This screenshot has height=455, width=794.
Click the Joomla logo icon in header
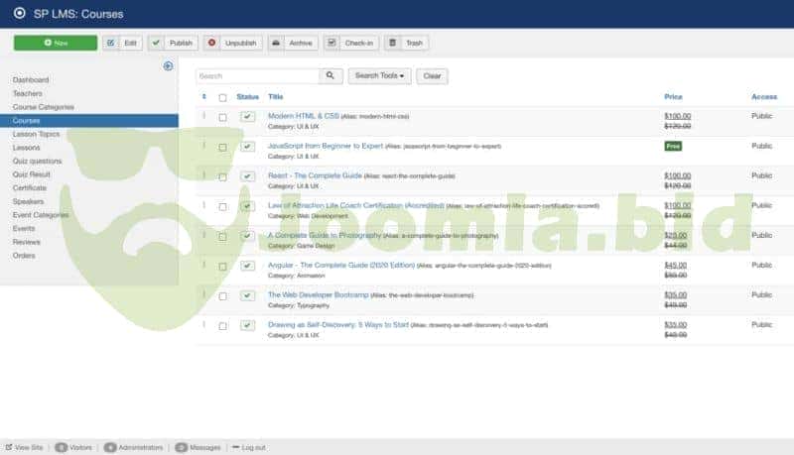click(x=19, y=14)
